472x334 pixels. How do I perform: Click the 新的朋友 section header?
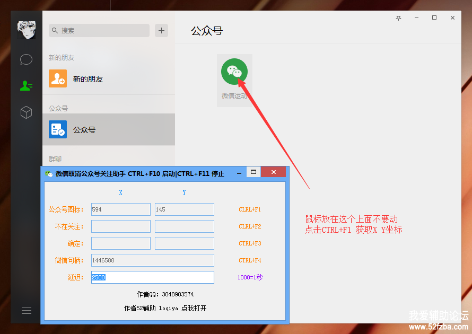click(62, 57)
